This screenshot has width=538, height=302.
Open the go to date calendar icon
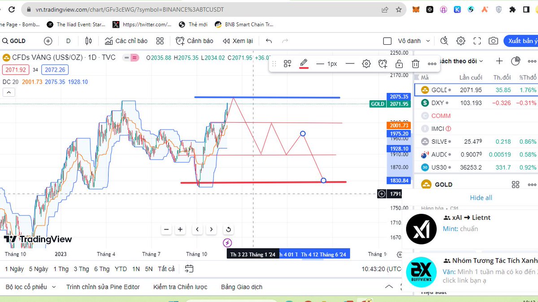point(189,268)
